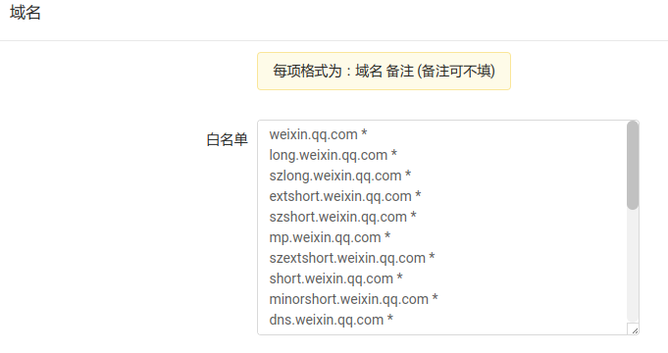Screen dimensions: 668x353
Task: Click the asterisk remark after dns.weixin.qq.com
Action: coord(389,319)
